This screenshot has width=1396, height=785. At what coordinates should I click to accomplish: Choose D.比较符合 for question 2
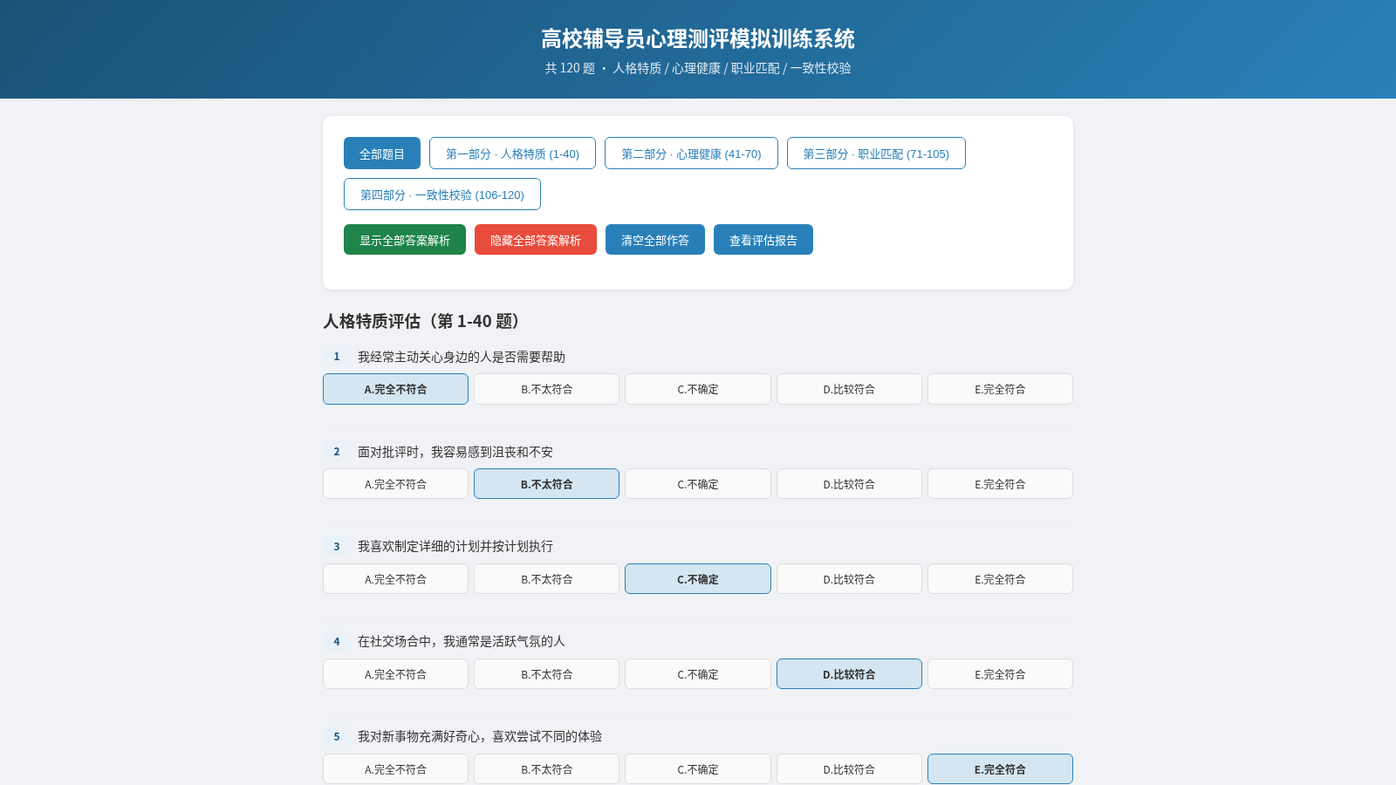point(849,484)
